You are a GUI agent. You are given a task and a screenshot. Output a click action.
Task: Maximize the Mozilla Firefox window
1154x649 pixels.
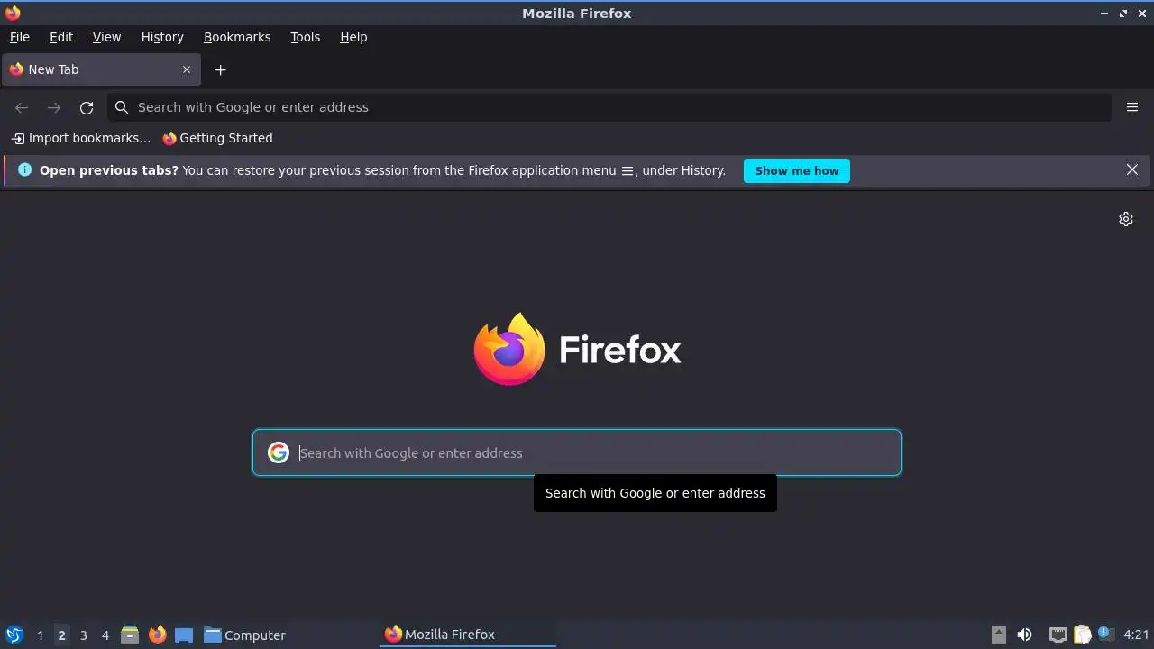click(x=1122, y=14)
